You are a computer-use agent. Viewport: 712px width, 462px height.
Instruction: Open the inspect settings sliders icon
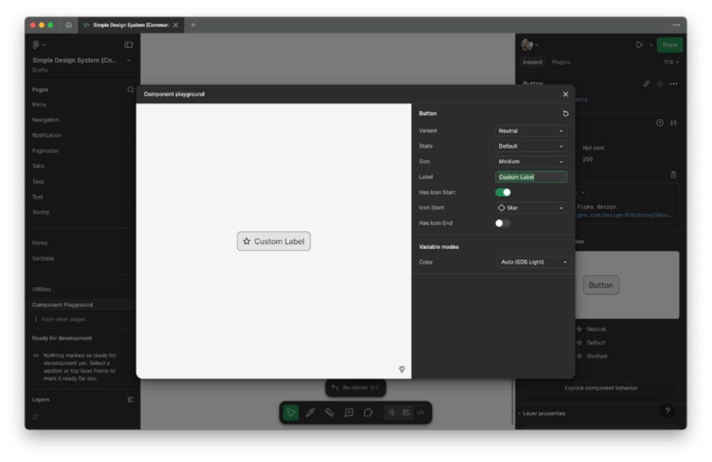point(673,123)
